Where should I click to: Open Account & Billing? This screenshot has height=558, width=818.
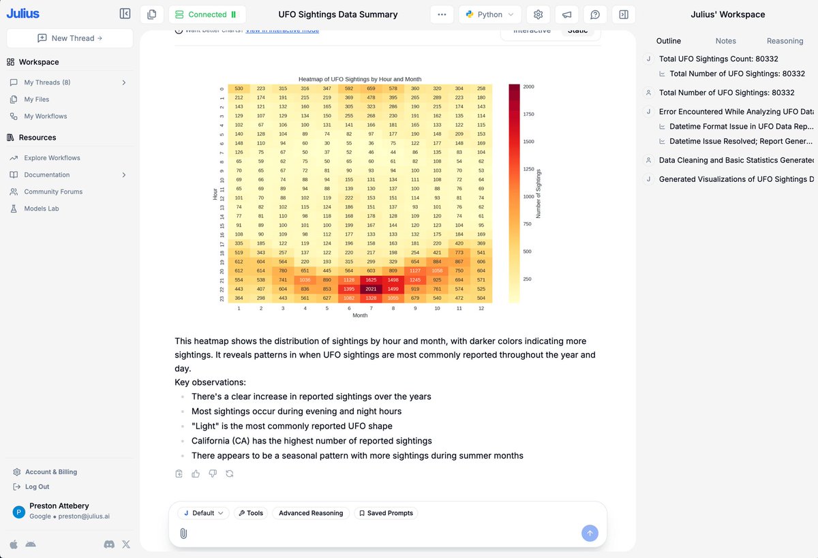(x=51, y=472)
